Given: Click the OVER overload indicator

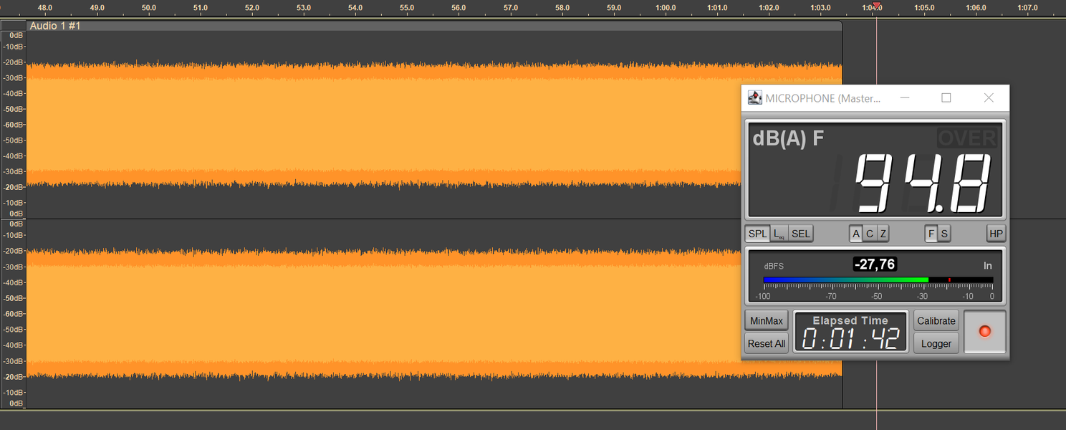Looking at the screenshot, I should pos(967,138).
